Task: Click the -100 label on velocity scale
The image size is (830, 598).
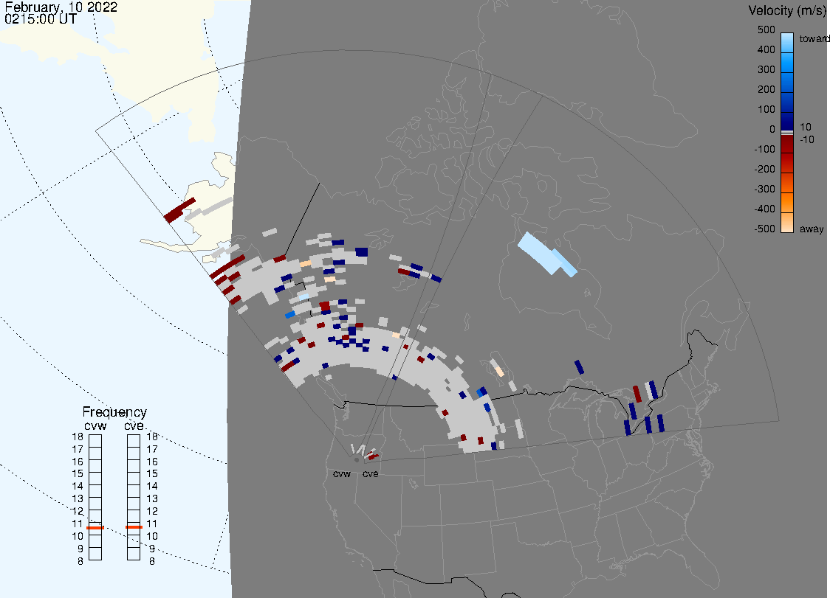Action: 764,149
